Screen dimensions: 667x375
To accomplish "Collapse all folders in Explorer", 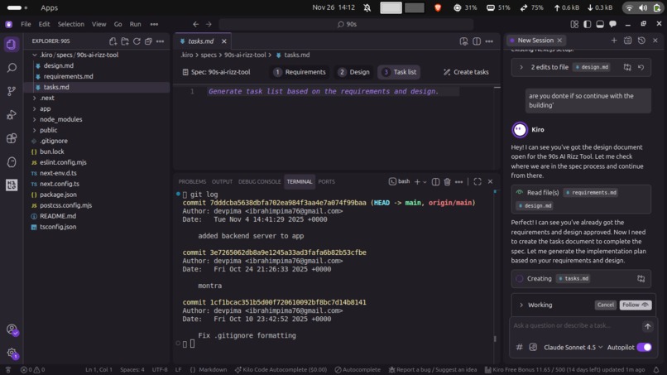I will coord(148,41).
